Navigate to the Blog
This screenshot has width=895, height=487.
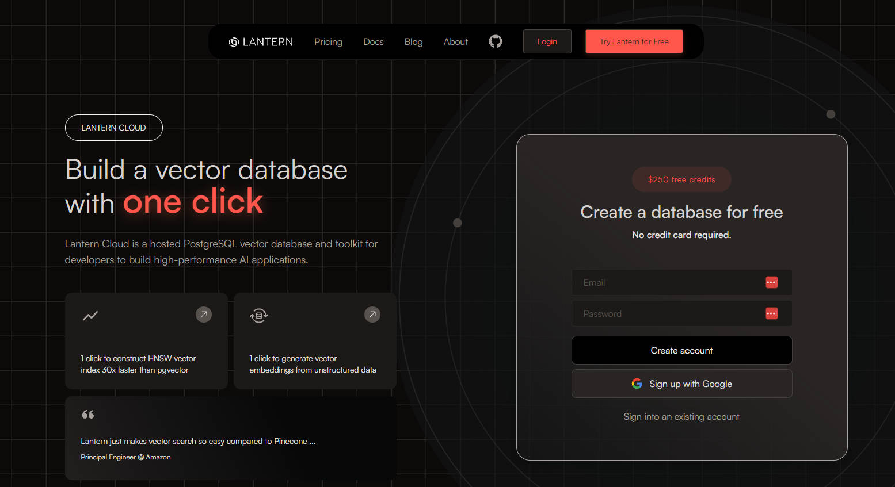click(x=413, y=42)
